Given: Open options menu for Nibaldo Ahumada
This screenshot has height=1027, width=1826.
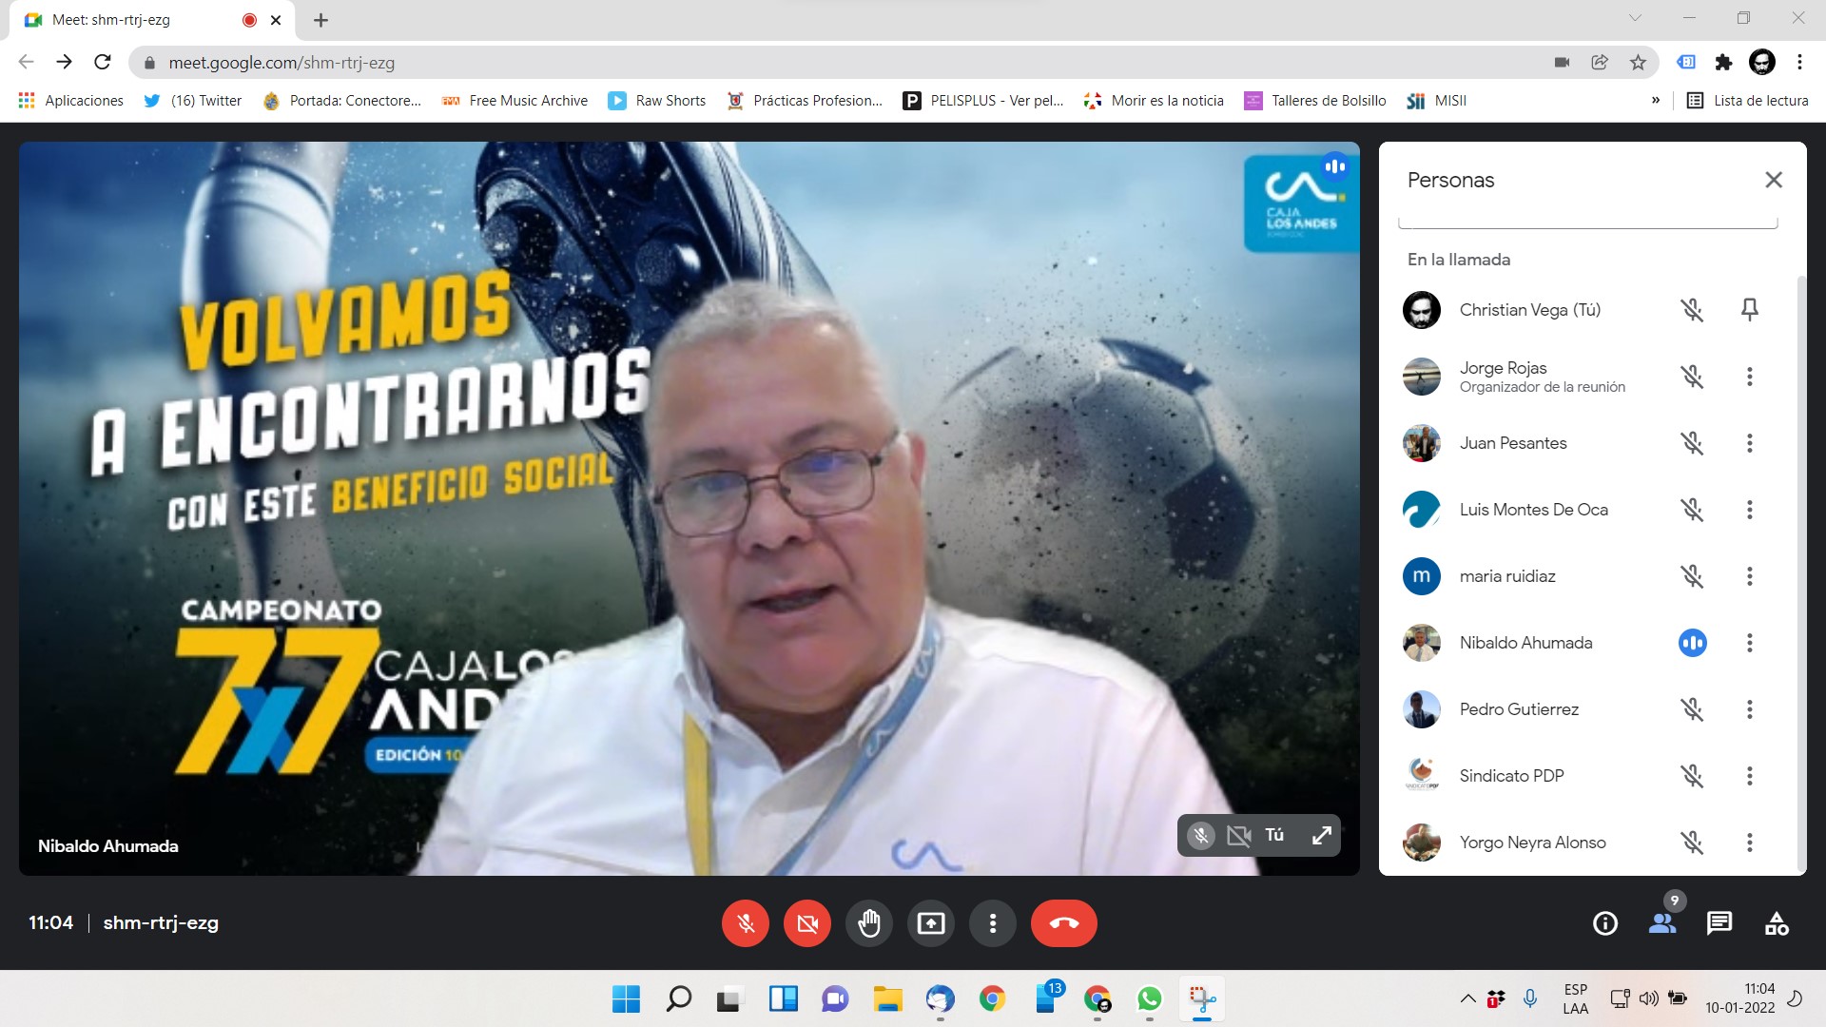Looking at the screenshot, I should (x=1749, y=643).
